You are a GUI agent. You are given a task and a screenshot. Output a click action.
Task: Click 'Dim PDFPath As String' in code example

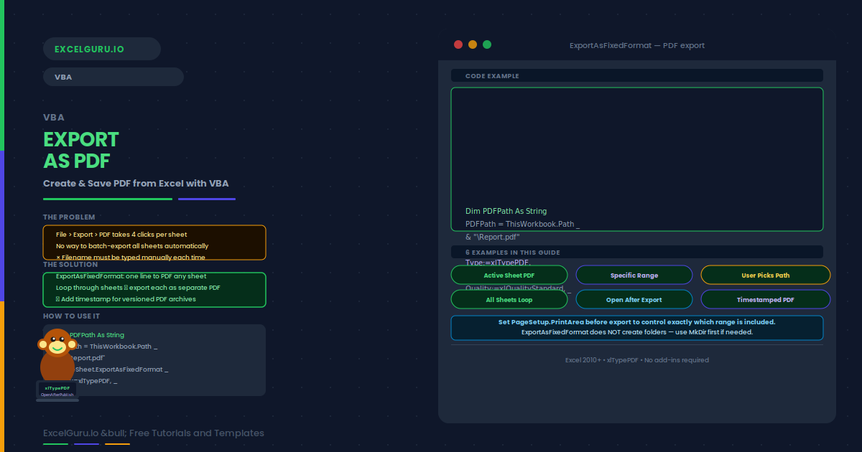click(506, 212)
